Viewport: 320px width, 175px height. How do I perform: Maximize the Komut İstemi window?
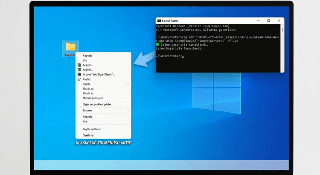pyautogui.click(x=268, y=20)
